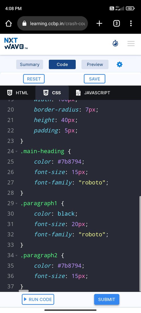Click the RUN CODE button
This screenshot has width=141, height=313.
38,299
